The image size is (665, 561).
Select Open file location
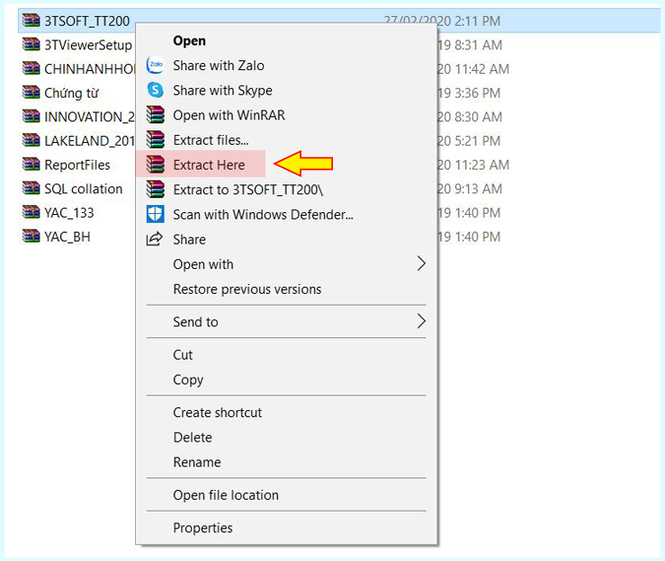[x=226, y=494]
